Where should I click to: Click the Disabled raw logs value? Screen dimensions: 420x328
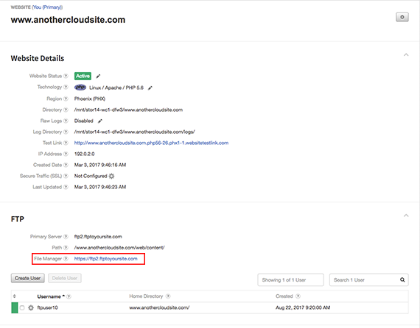[x=83, y=121]
